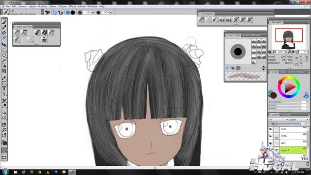Open the Gel composite method dropdown
The height and width of the screenshot is (175, 311).
278,120
